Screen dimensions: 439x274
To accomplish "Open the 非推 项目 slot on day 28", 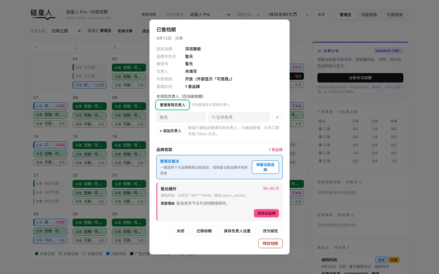I will (x=50, y=240).
